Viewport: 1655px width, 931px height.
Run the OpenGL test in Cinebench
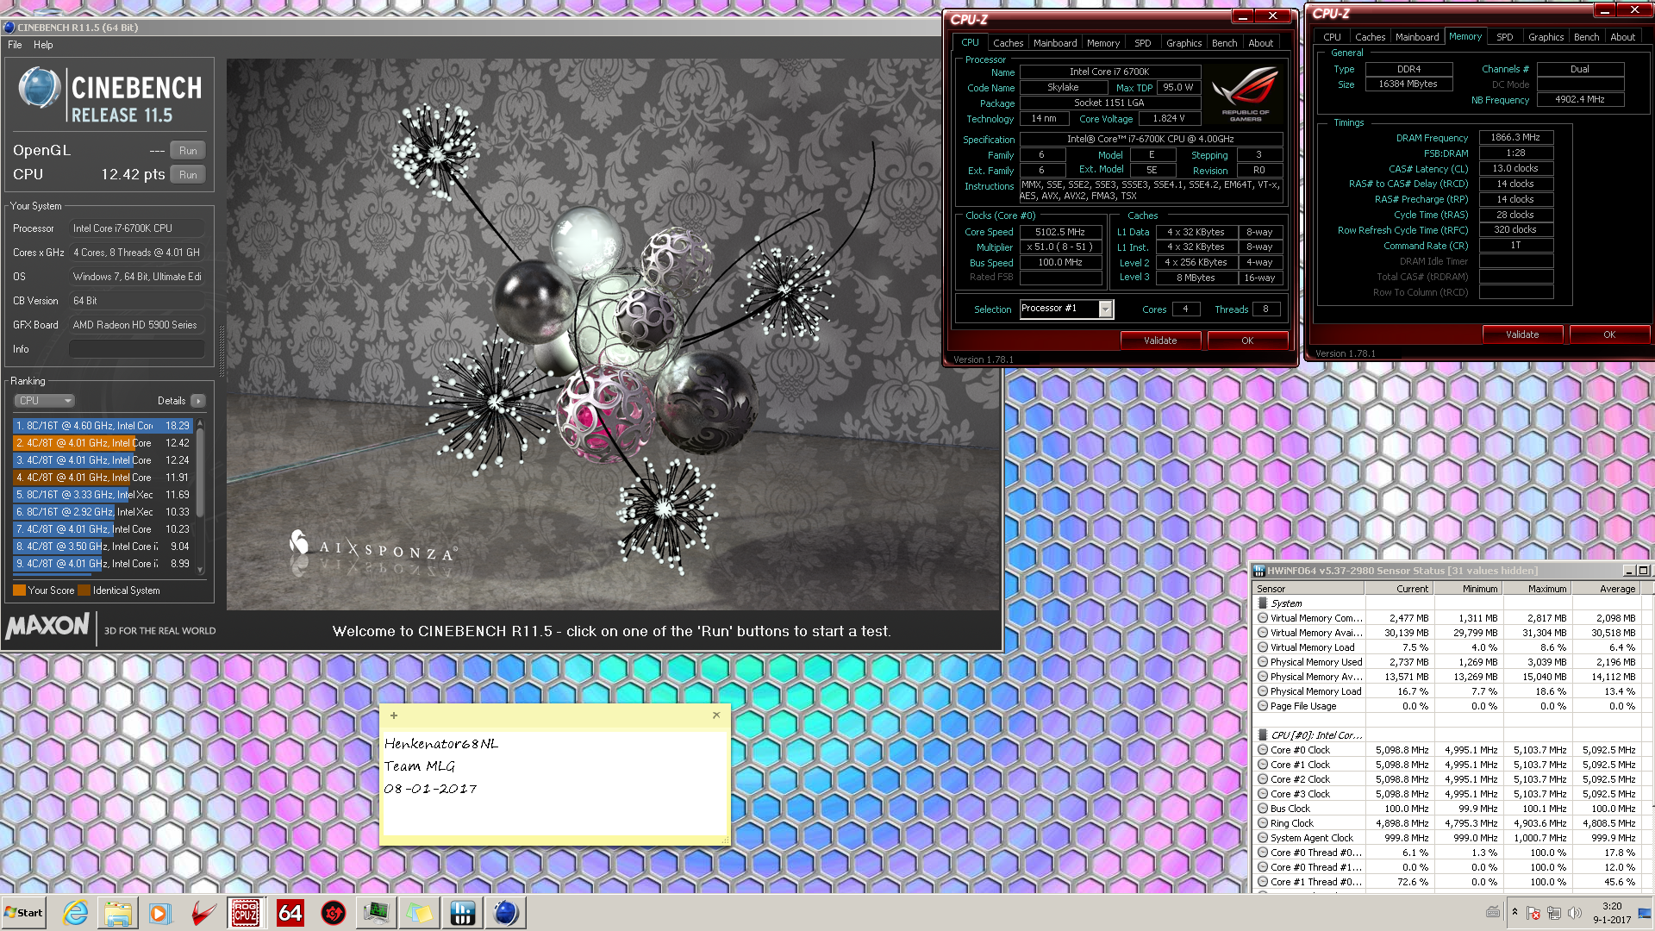(x=188, y=151)
